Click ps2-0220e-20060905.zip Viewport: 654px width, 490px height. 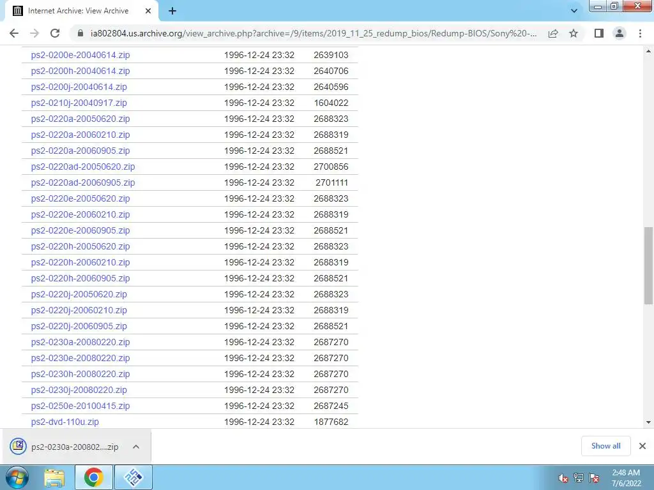[x=80, y=230]
